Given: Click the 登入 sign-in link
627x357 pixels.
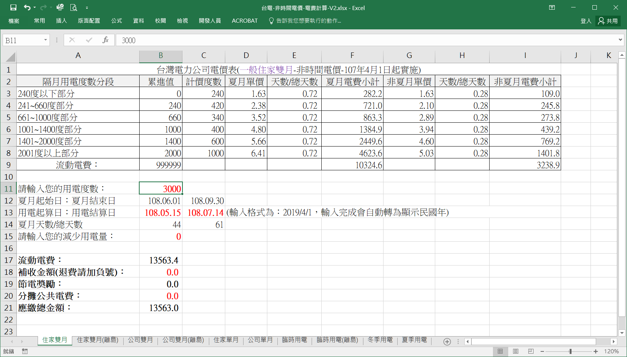Looking at the screenshot, I should click(586, 21).
